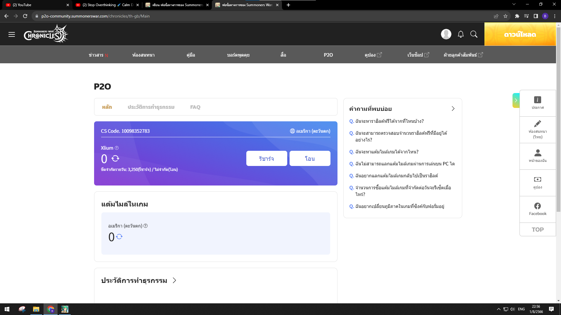Open File Explorer from the taskbar

coord(36,309)
